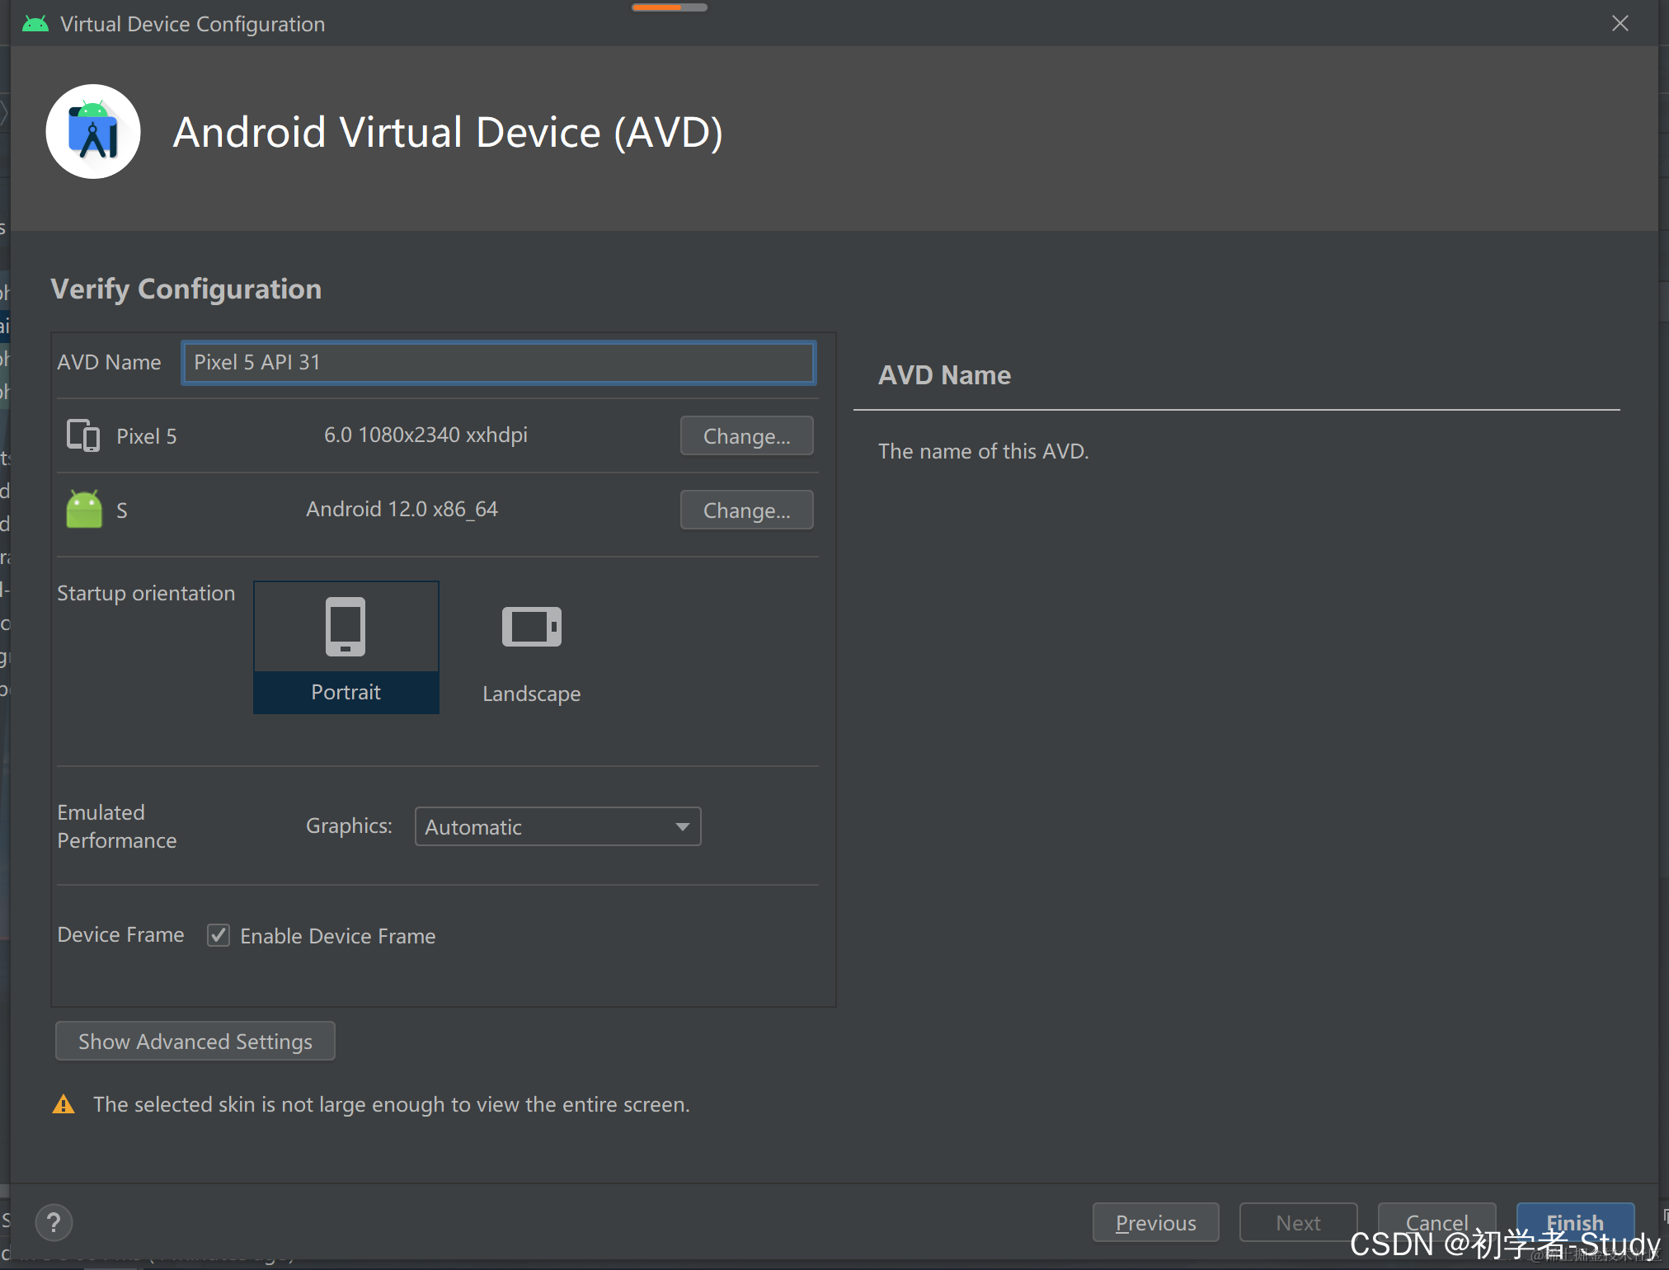Click the Android Studio AVD logo icon
The height and width of the screenshot is (1270, 1669).
pyautogui.click(x=93, y=132)
